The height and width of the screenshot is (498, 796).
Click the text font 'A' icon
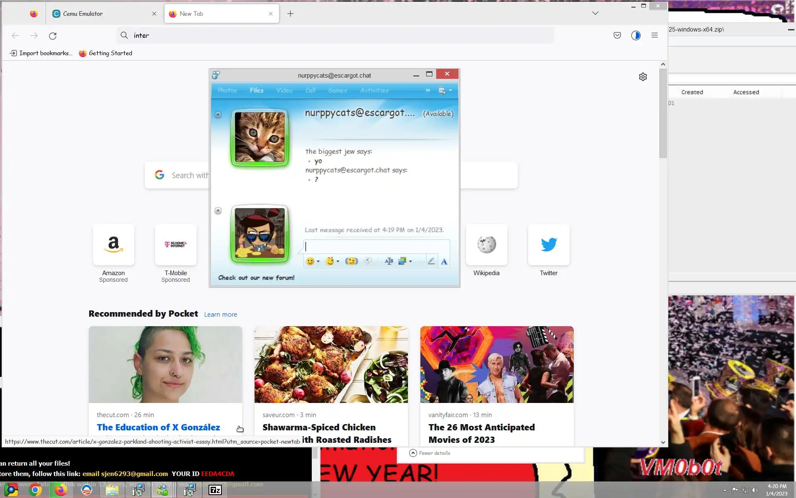444,261
